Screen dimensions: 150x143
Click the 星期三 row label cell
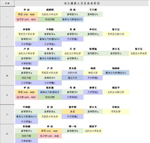tap(7, 56)
